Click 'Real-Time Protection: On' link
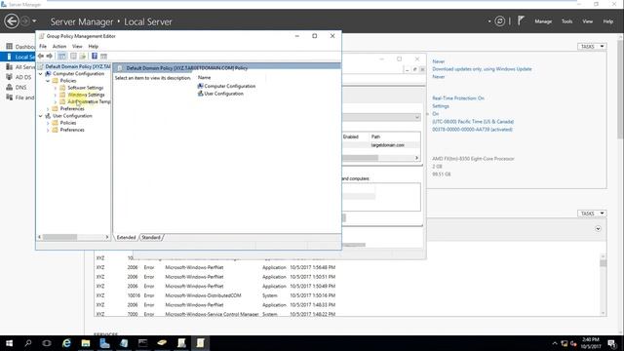 tap(458, 97)
